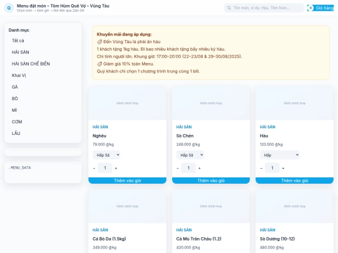
Task: Click the 349.000 đ/kg price
Action: (105, 247)
